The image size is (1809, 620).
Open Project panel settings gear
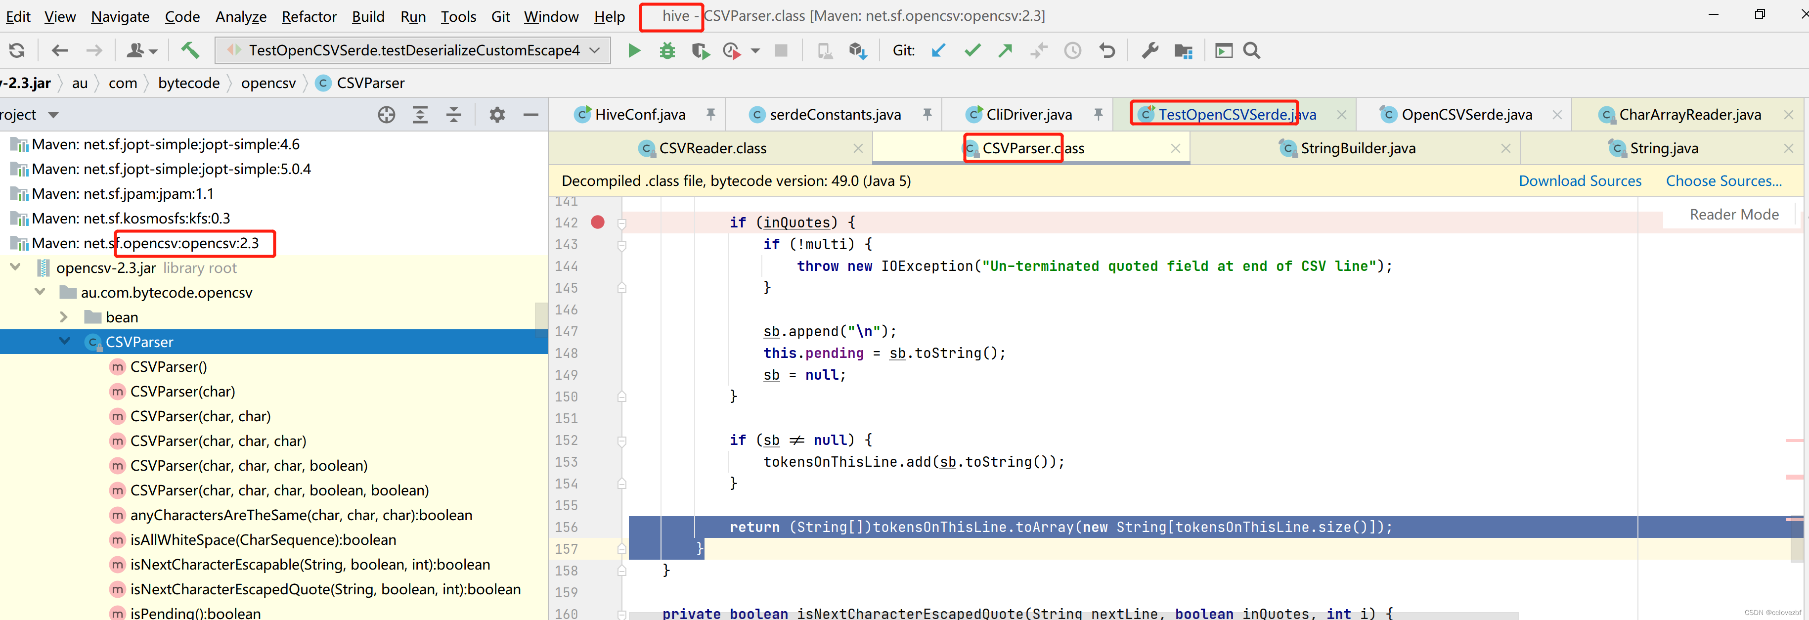coord(497,114)
